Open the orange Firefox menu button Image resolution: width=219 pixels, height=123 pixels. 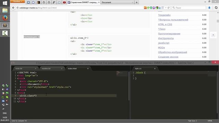coord(17,1)
